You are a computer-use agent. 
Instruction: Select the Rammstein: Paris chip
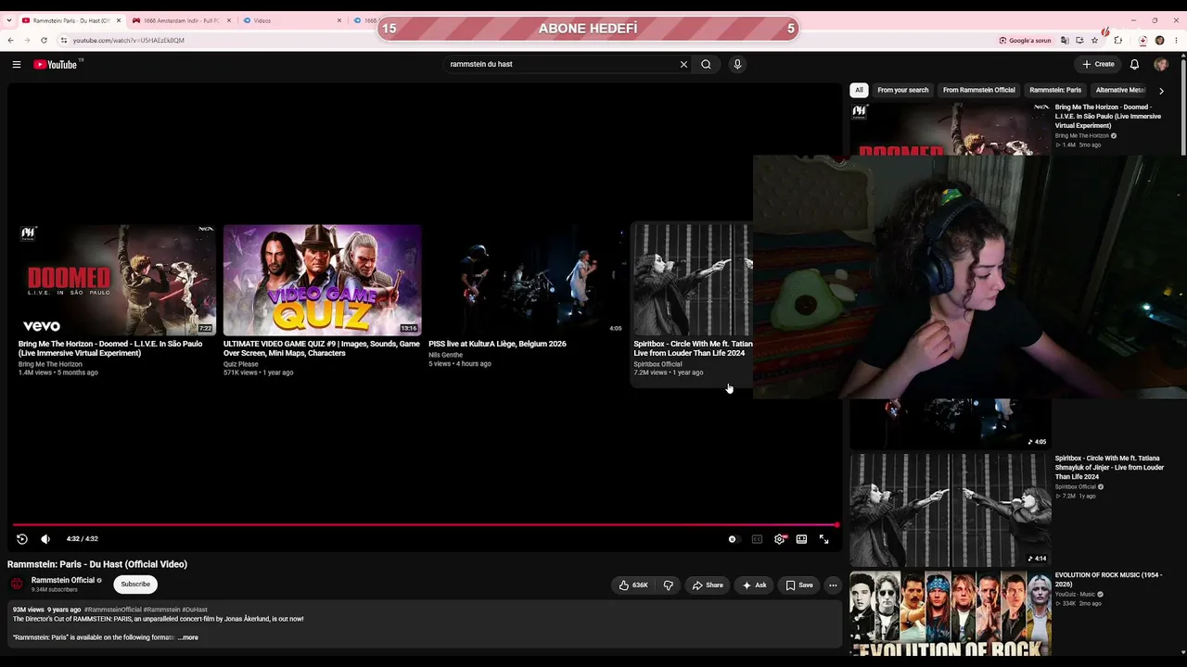pos(1055,90)
